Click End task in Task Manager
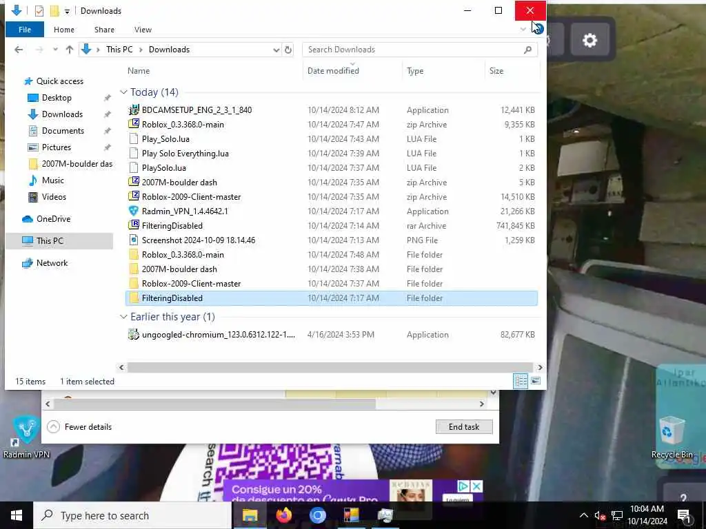 point(464,427)
